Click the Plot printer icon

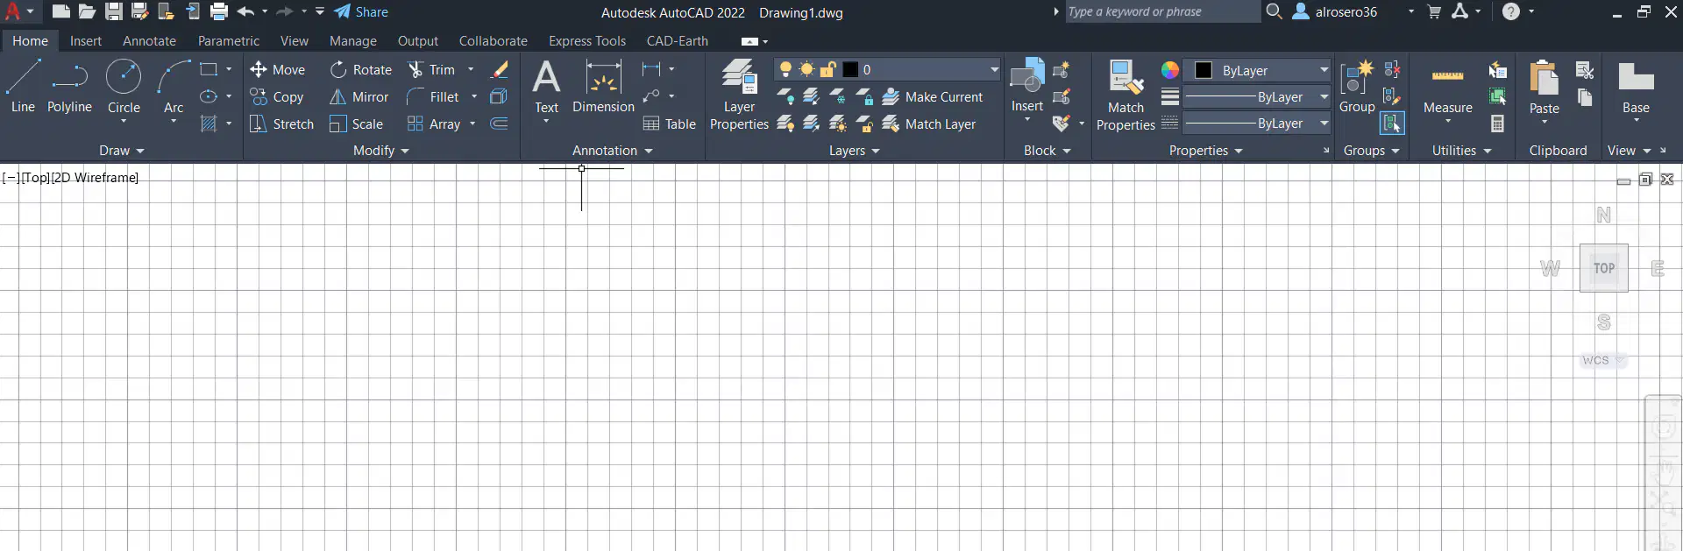219,11
